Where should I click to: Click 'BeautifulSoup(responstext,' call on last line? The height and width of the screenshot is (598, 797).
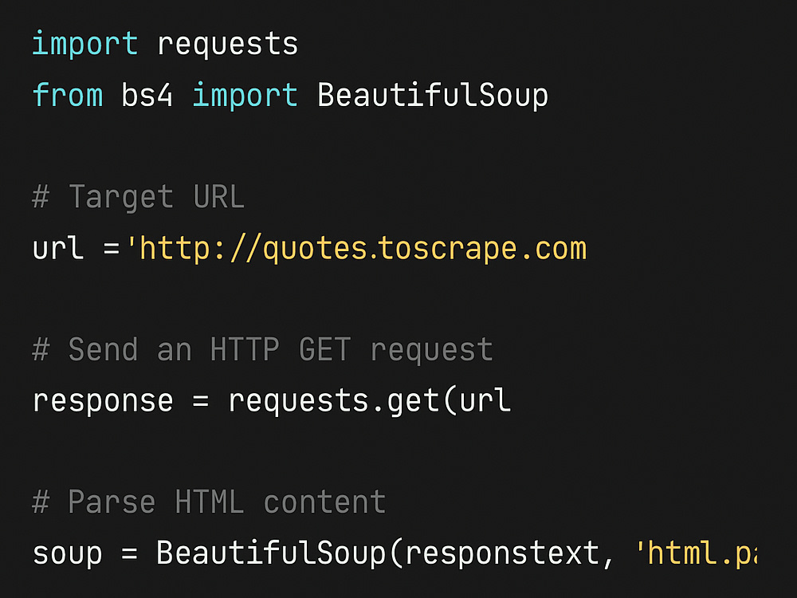pyautogui.click(x=385, y=554)
